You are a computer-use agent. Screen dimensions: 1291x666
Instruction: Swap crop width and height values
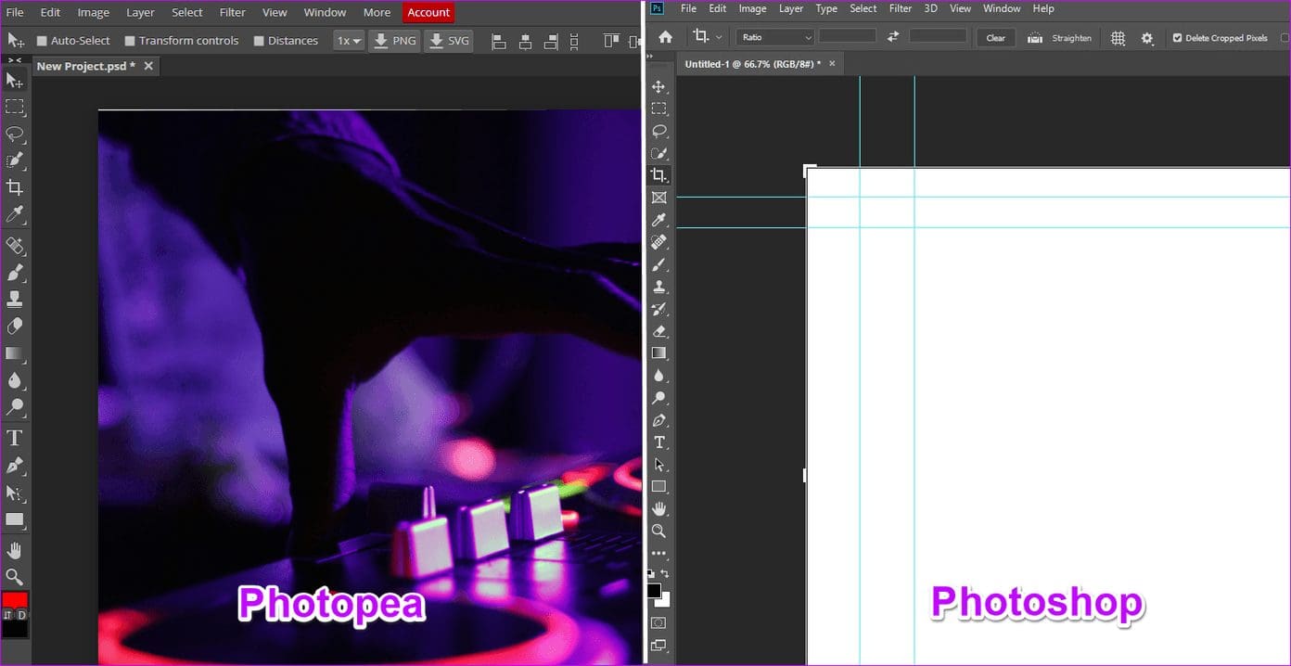(892, 37)
